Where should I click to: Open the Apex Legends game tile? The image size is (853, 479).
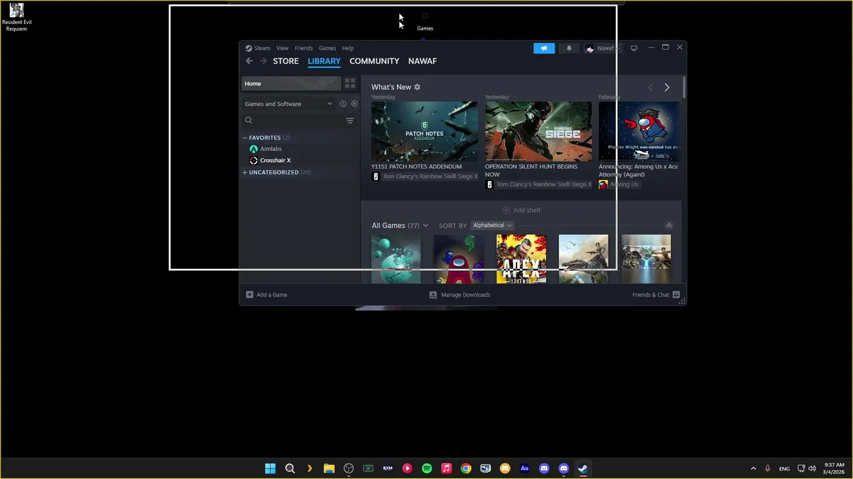click(521, 259)
